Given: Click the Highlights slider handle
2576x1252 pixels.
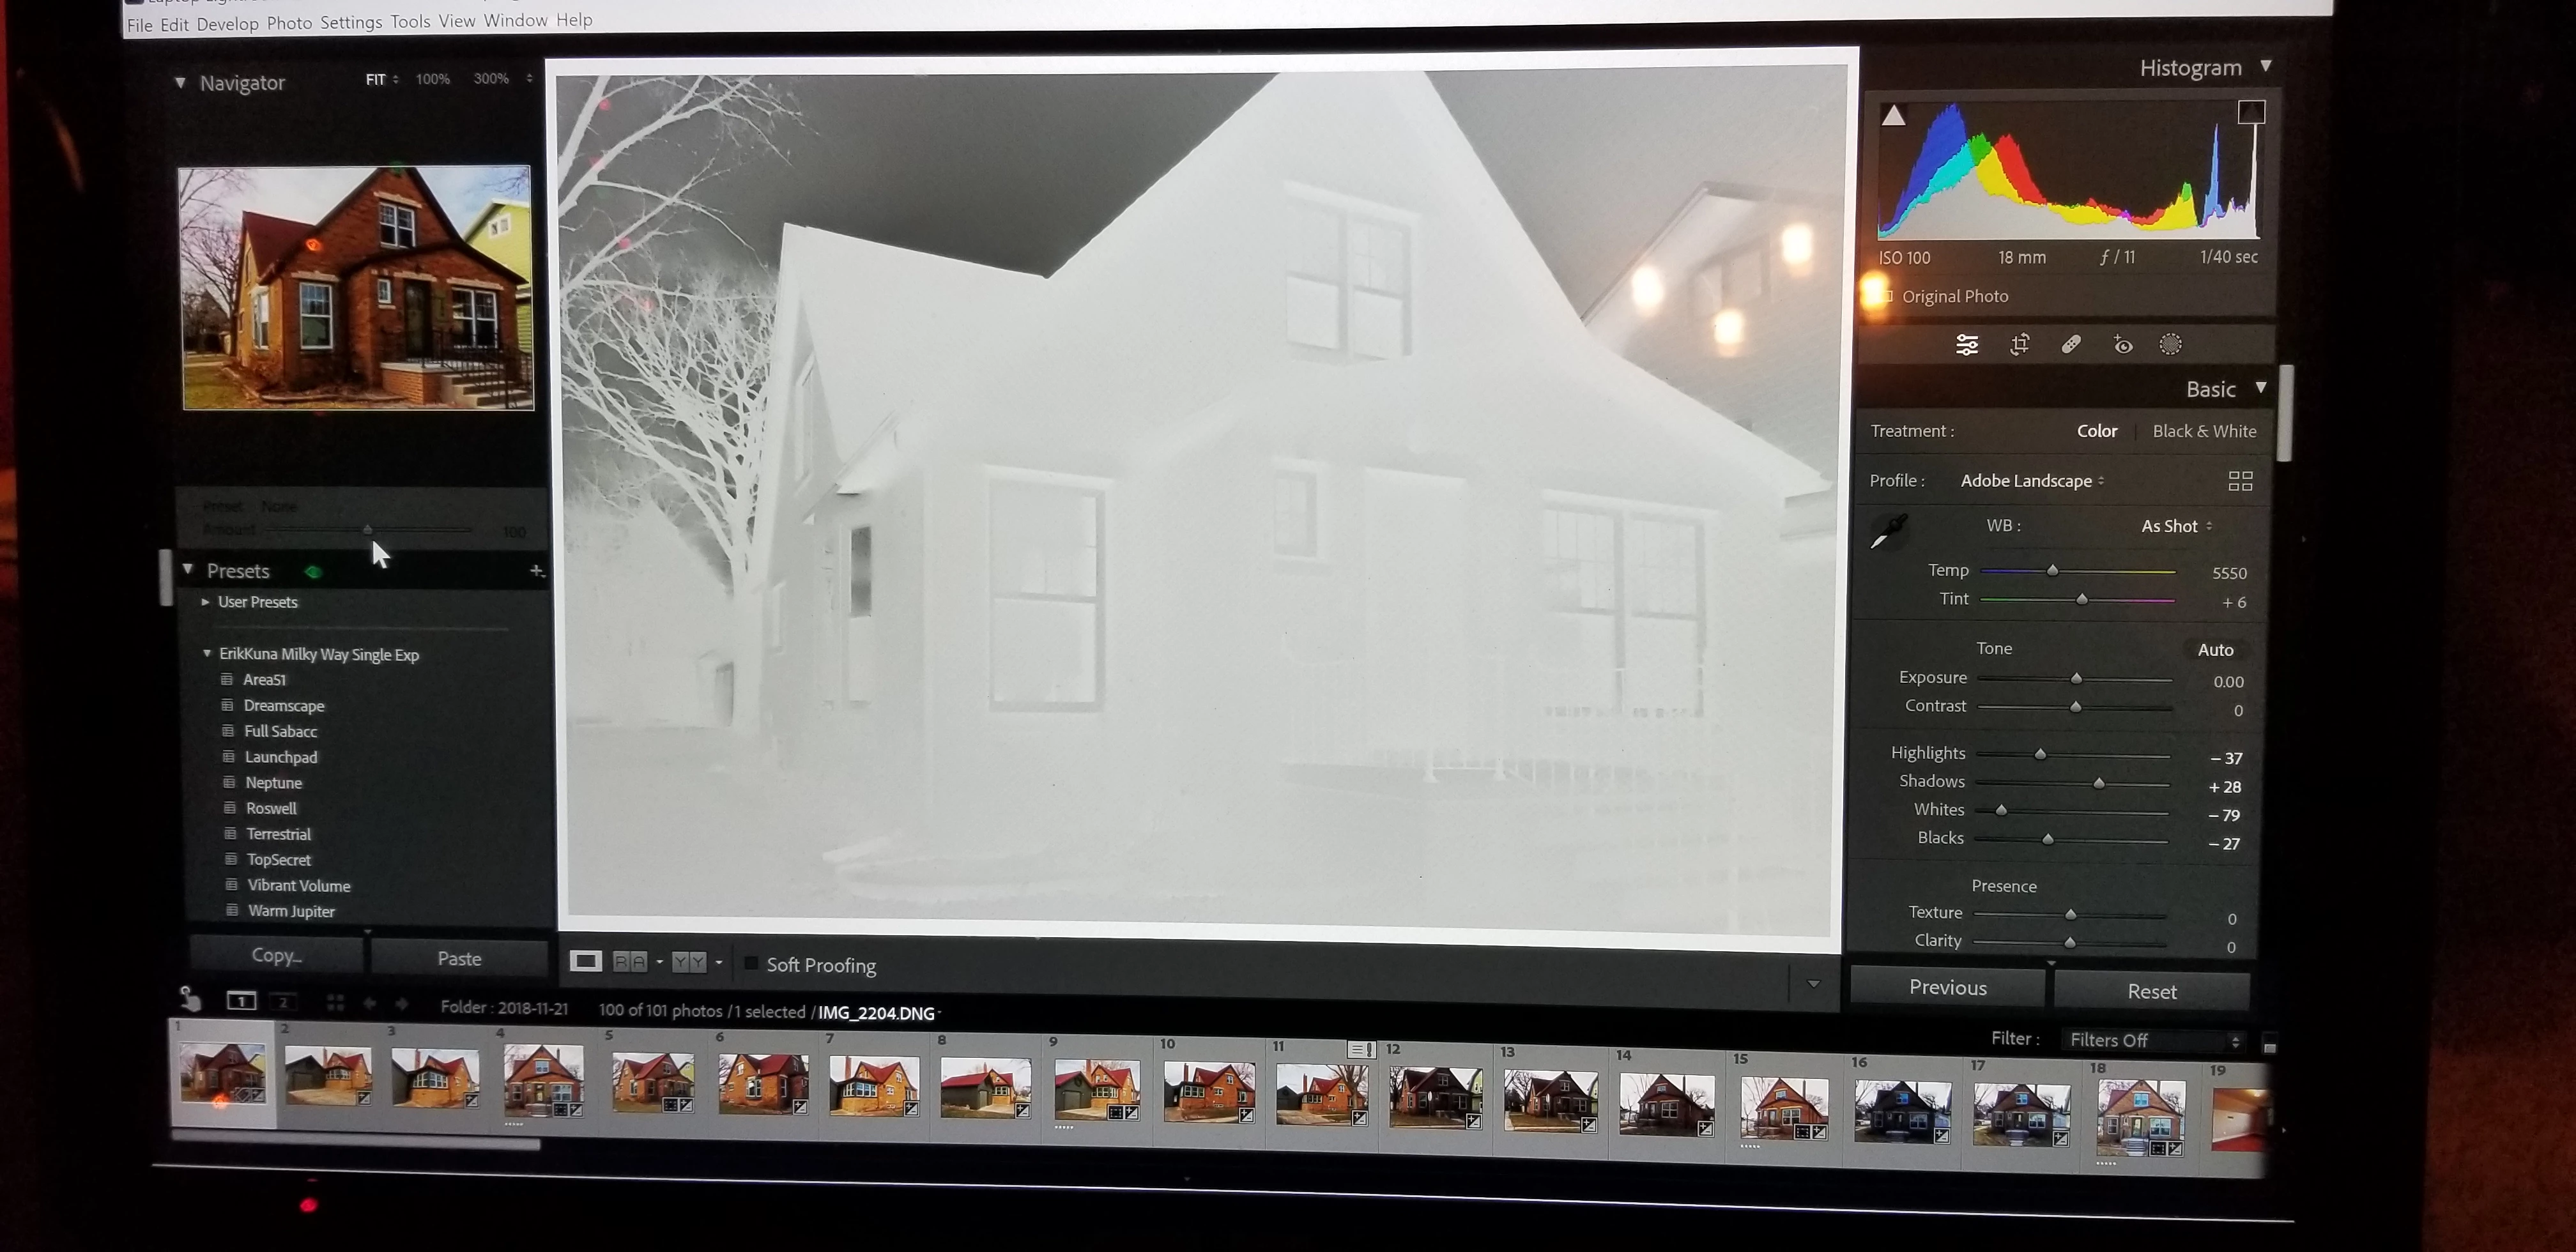Looking at the screenshot, I should 2040,754.
